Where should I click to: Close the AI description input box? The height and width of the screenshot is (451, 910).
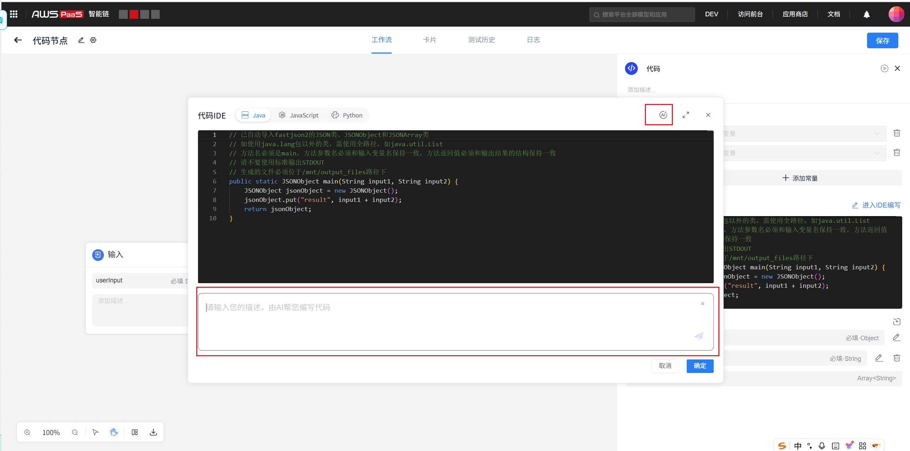pyautogui.click(x=702, y=304)
